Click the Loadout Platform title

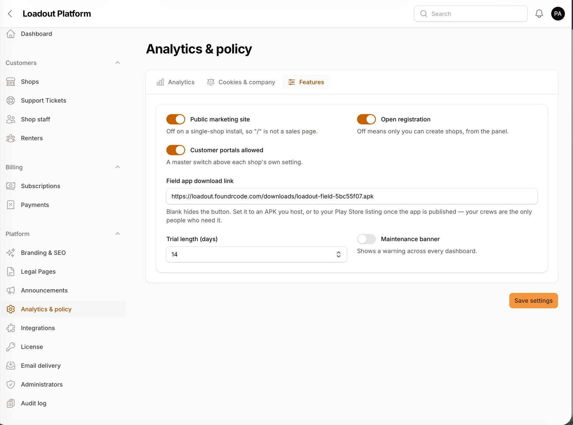coord(57,14)
